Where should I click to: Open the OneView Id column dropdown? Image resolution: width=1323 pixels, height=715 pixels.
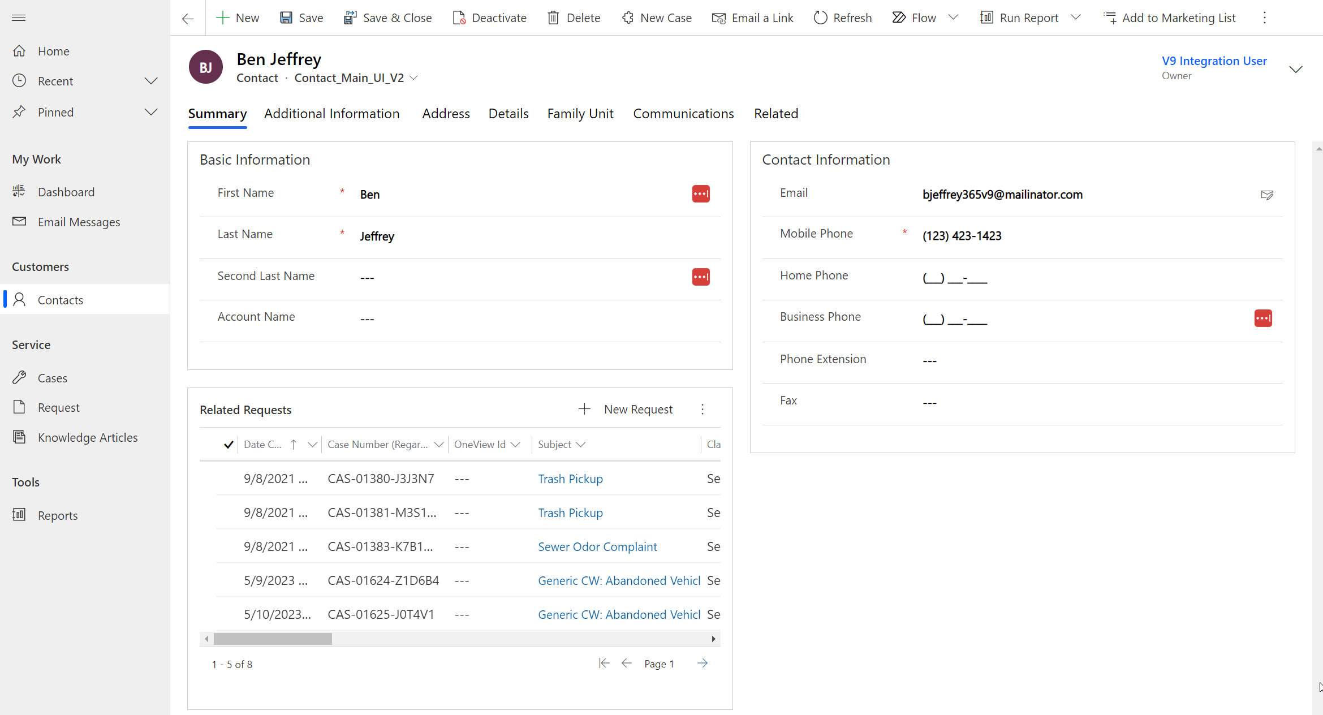click(515, 445)
